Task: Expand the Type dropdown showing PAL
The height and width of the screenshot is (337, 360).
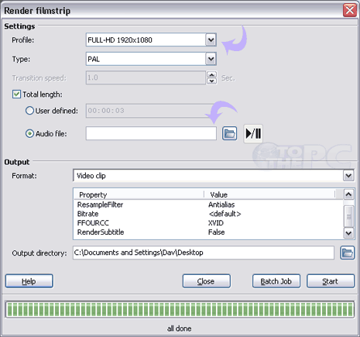Action: pyautogui.click(x=211, y=59)
